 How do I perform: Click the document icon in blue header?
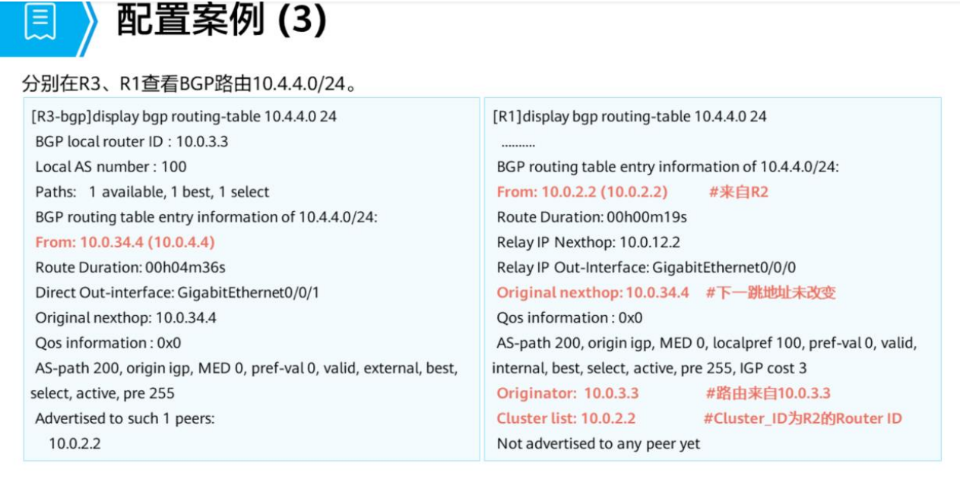(40, 22)
